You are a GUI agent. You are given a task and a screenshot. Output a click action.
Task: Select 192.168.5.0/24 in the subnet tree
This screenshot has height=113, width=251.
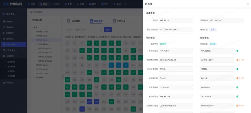42,65
